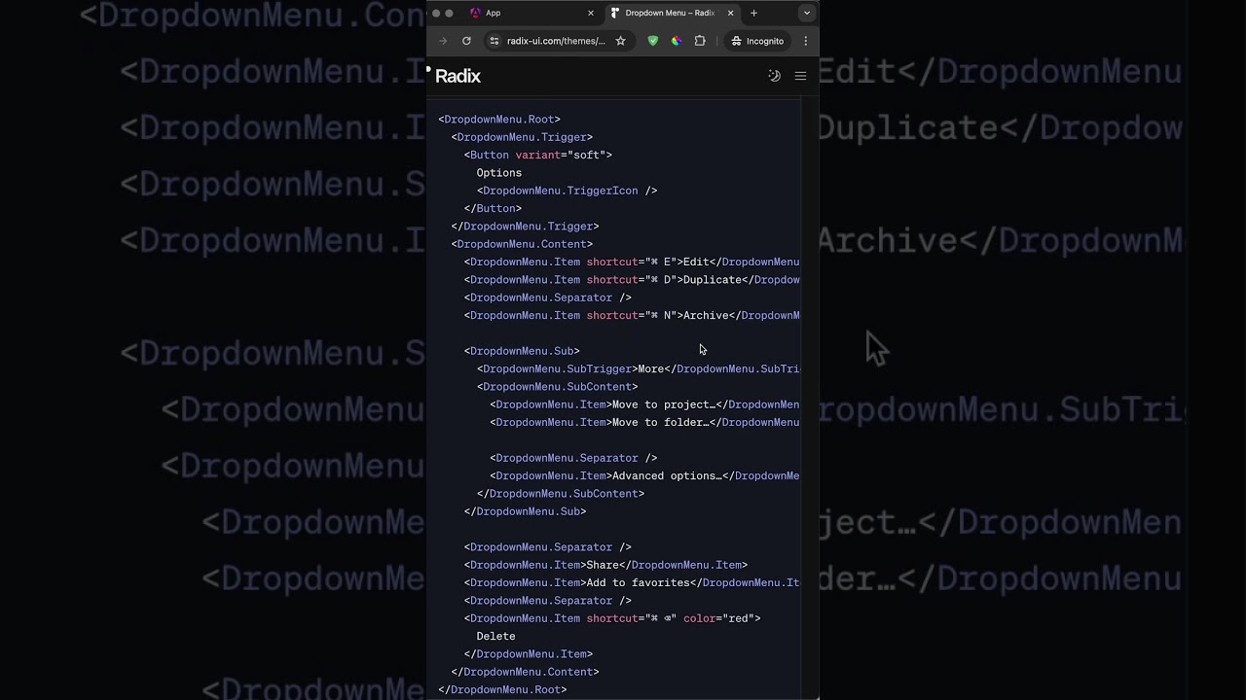
Task: Bookmark this page with the star
Action: point(620,41)
